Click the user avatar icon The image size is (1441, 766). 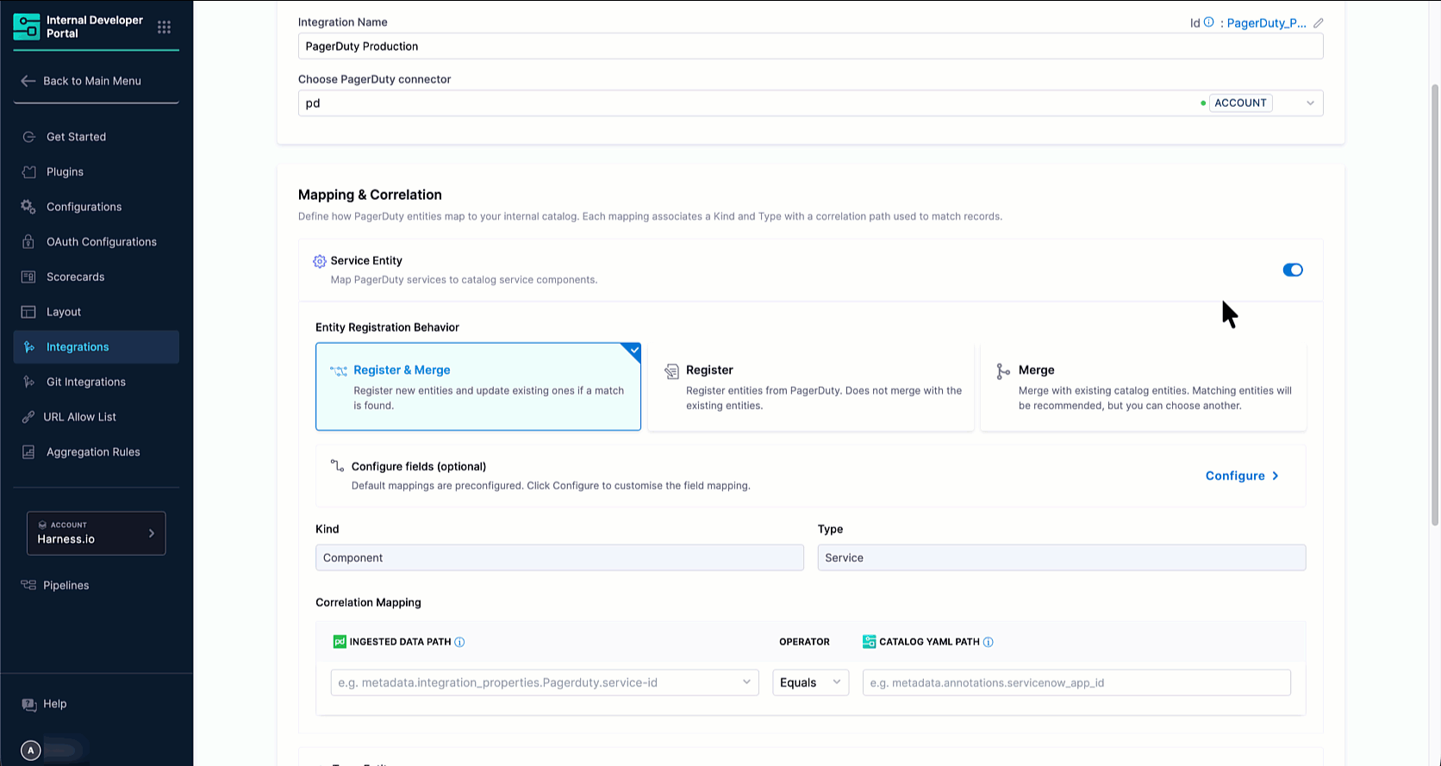tap(31, 750)
